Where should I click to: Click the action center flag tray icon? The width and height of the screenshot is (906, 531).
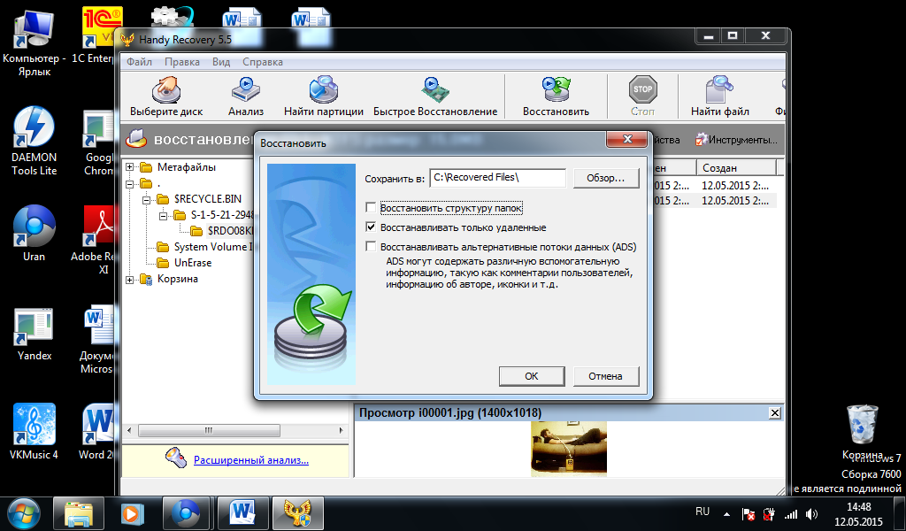point(748,514)
